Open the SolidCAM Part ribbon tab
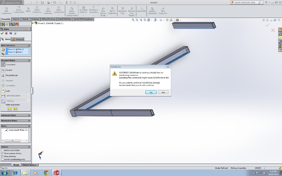Image resolution: width=282 pixels, height=176 pixels. pyautogui.click(x=65, y=19)
